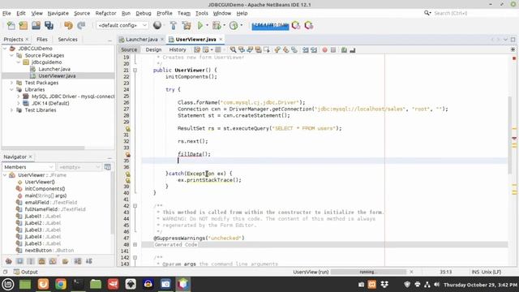Open the Run Project dropdown arrow
This screenshot has height=292, width=519.
pos(208,25)
